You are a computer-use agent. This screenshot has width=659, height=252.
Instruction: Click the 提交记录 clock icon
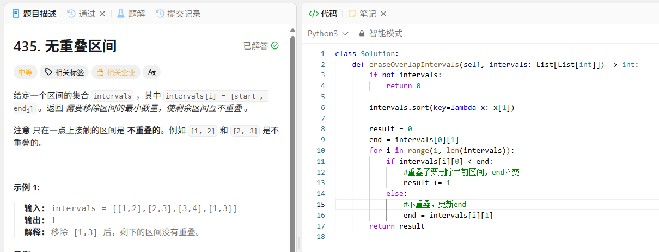point(160,14)
